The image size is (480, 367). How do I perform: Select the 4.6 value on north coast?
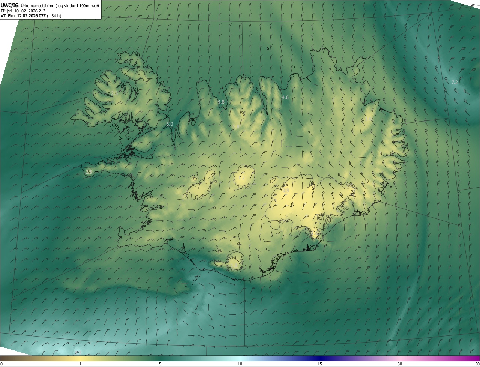click(285, 98)
